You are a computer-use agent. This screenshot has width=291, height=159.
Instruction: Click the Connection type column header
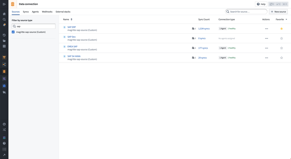(227, 19)
